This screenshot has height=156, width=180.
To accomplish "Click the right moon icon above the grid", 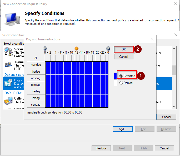I will (x=108, y=49).
